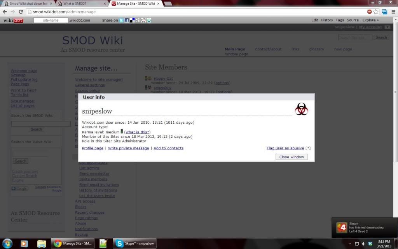Click Source in the Wikidot toolbar
Screen dimensions: 398x249
pos(353,20)
